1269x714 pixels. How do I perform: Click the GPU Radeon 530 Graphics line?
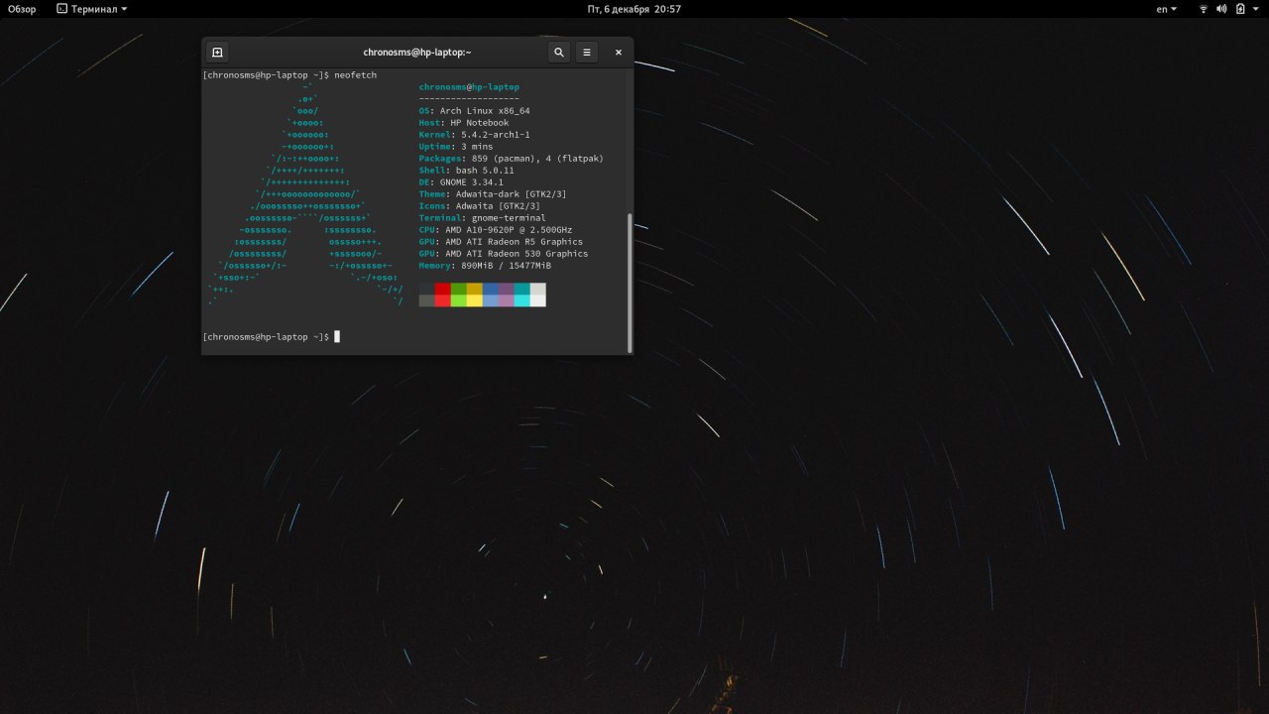[504, 254]
